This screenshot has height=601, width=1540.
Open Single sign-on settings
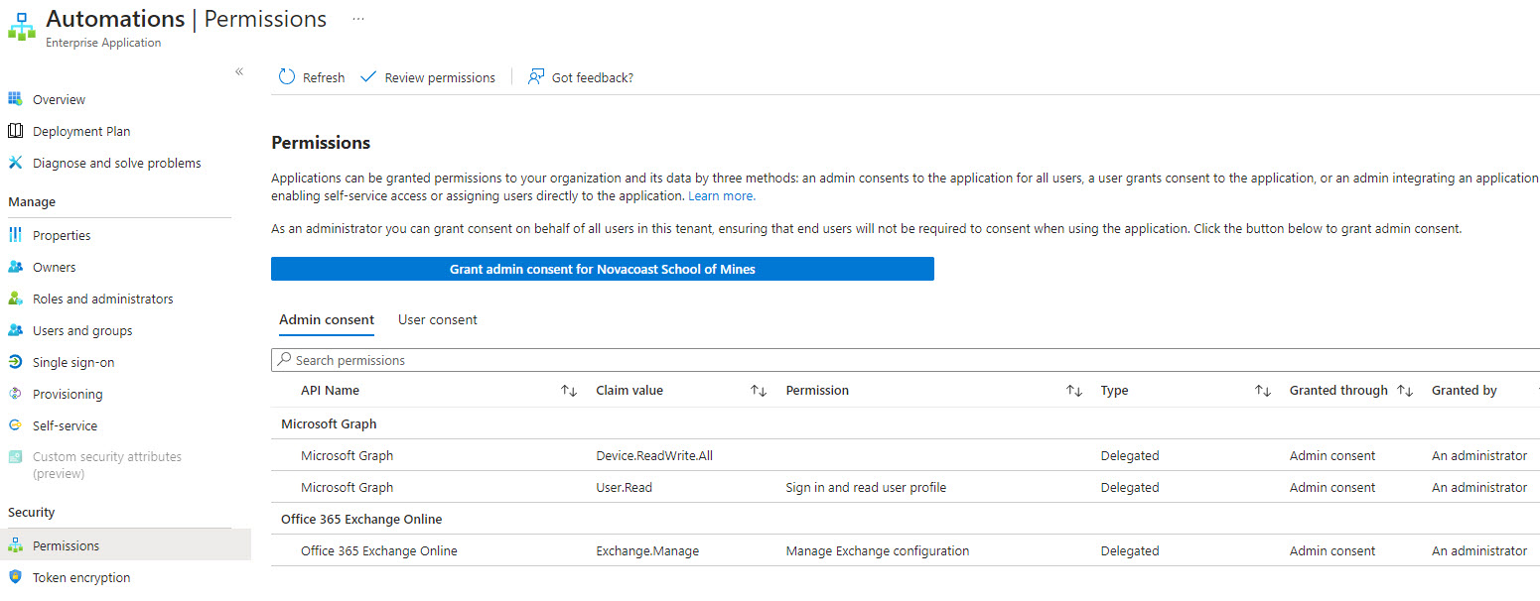(73, 362)
